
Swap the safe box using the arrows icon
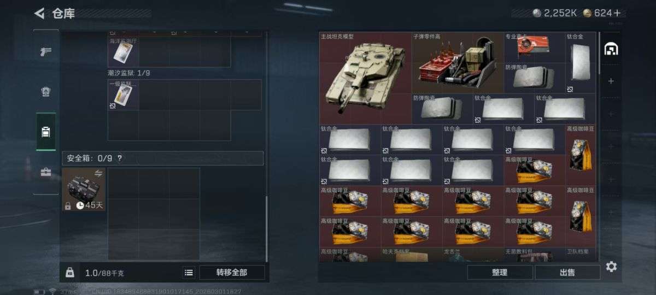(x=98, y=173)
